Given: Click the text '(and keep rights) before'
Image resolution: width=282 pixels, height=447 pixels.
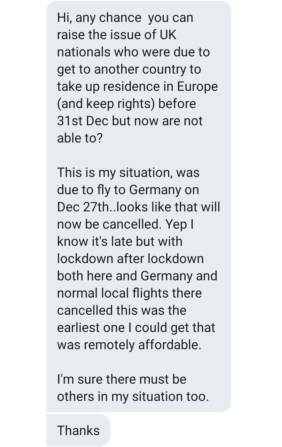Looking at the screenshot, I should [126, 104].
